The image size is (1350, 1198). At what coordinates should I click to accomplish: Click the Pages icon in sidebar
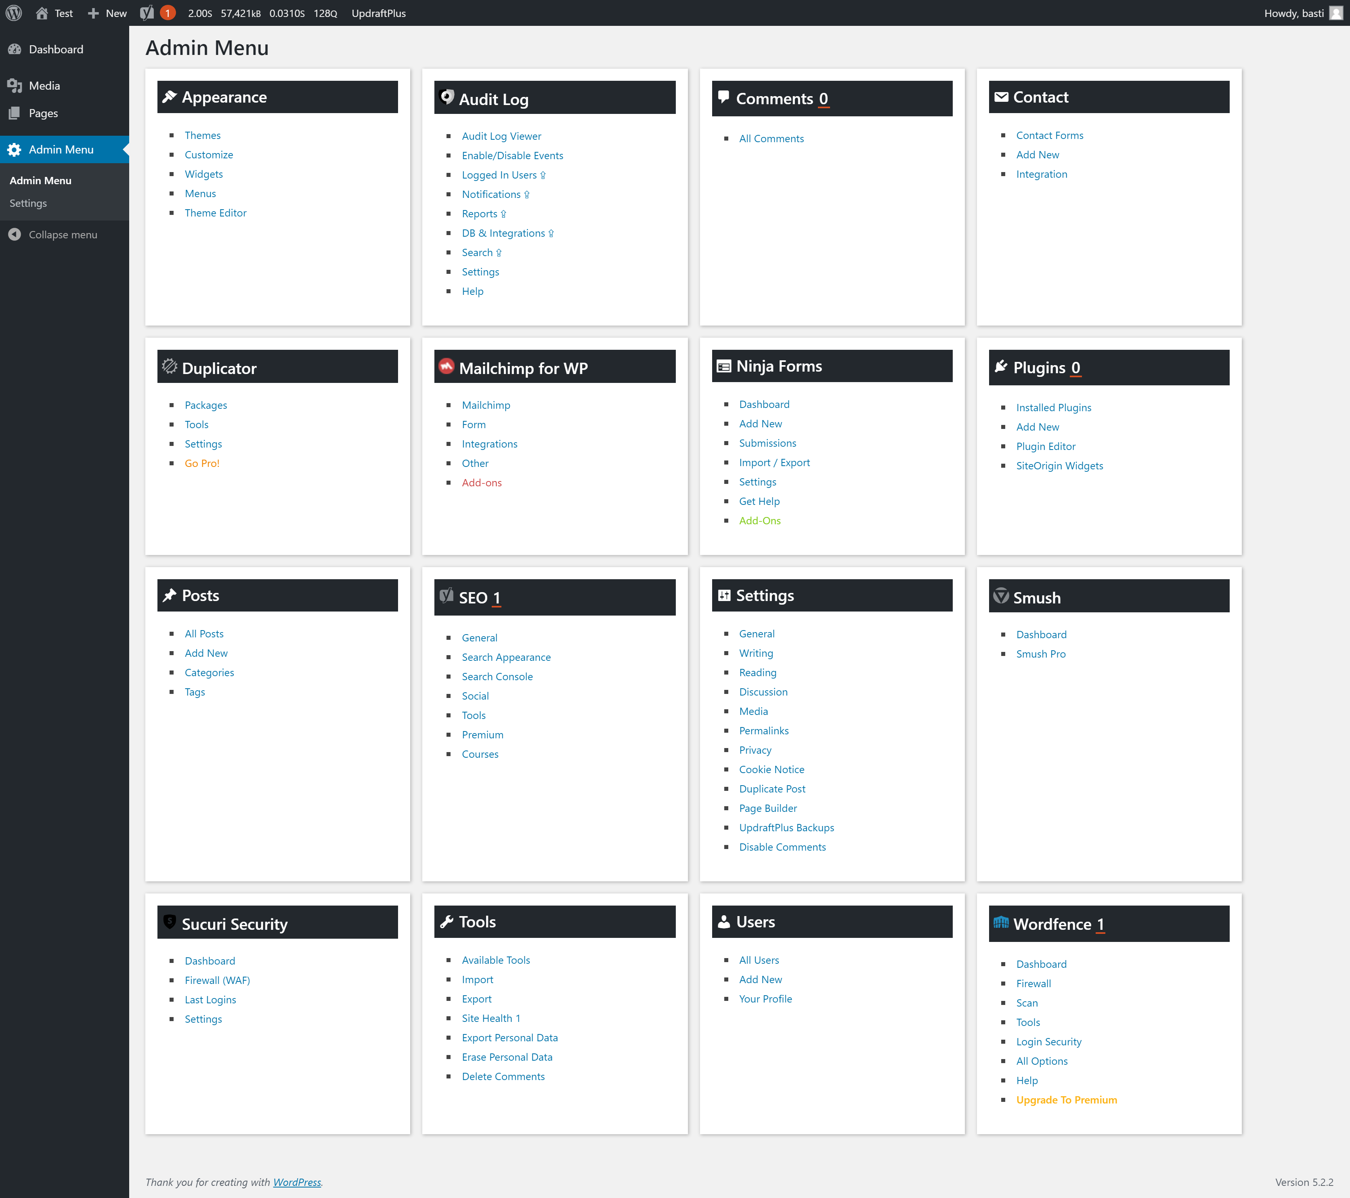[15, 113]
